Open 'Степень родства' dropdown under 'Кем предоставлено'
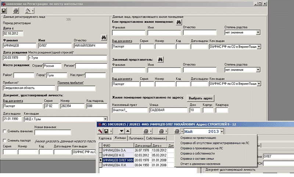This screenshot has width=294, height=177. coord(258,33)
